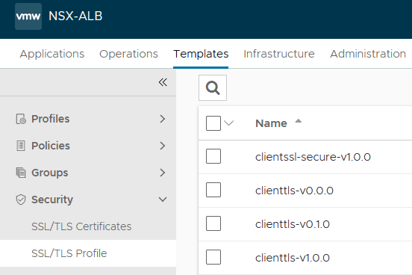Click the vmw logo icon
Viewport: 412px width, 275px height.
point(28,16)
